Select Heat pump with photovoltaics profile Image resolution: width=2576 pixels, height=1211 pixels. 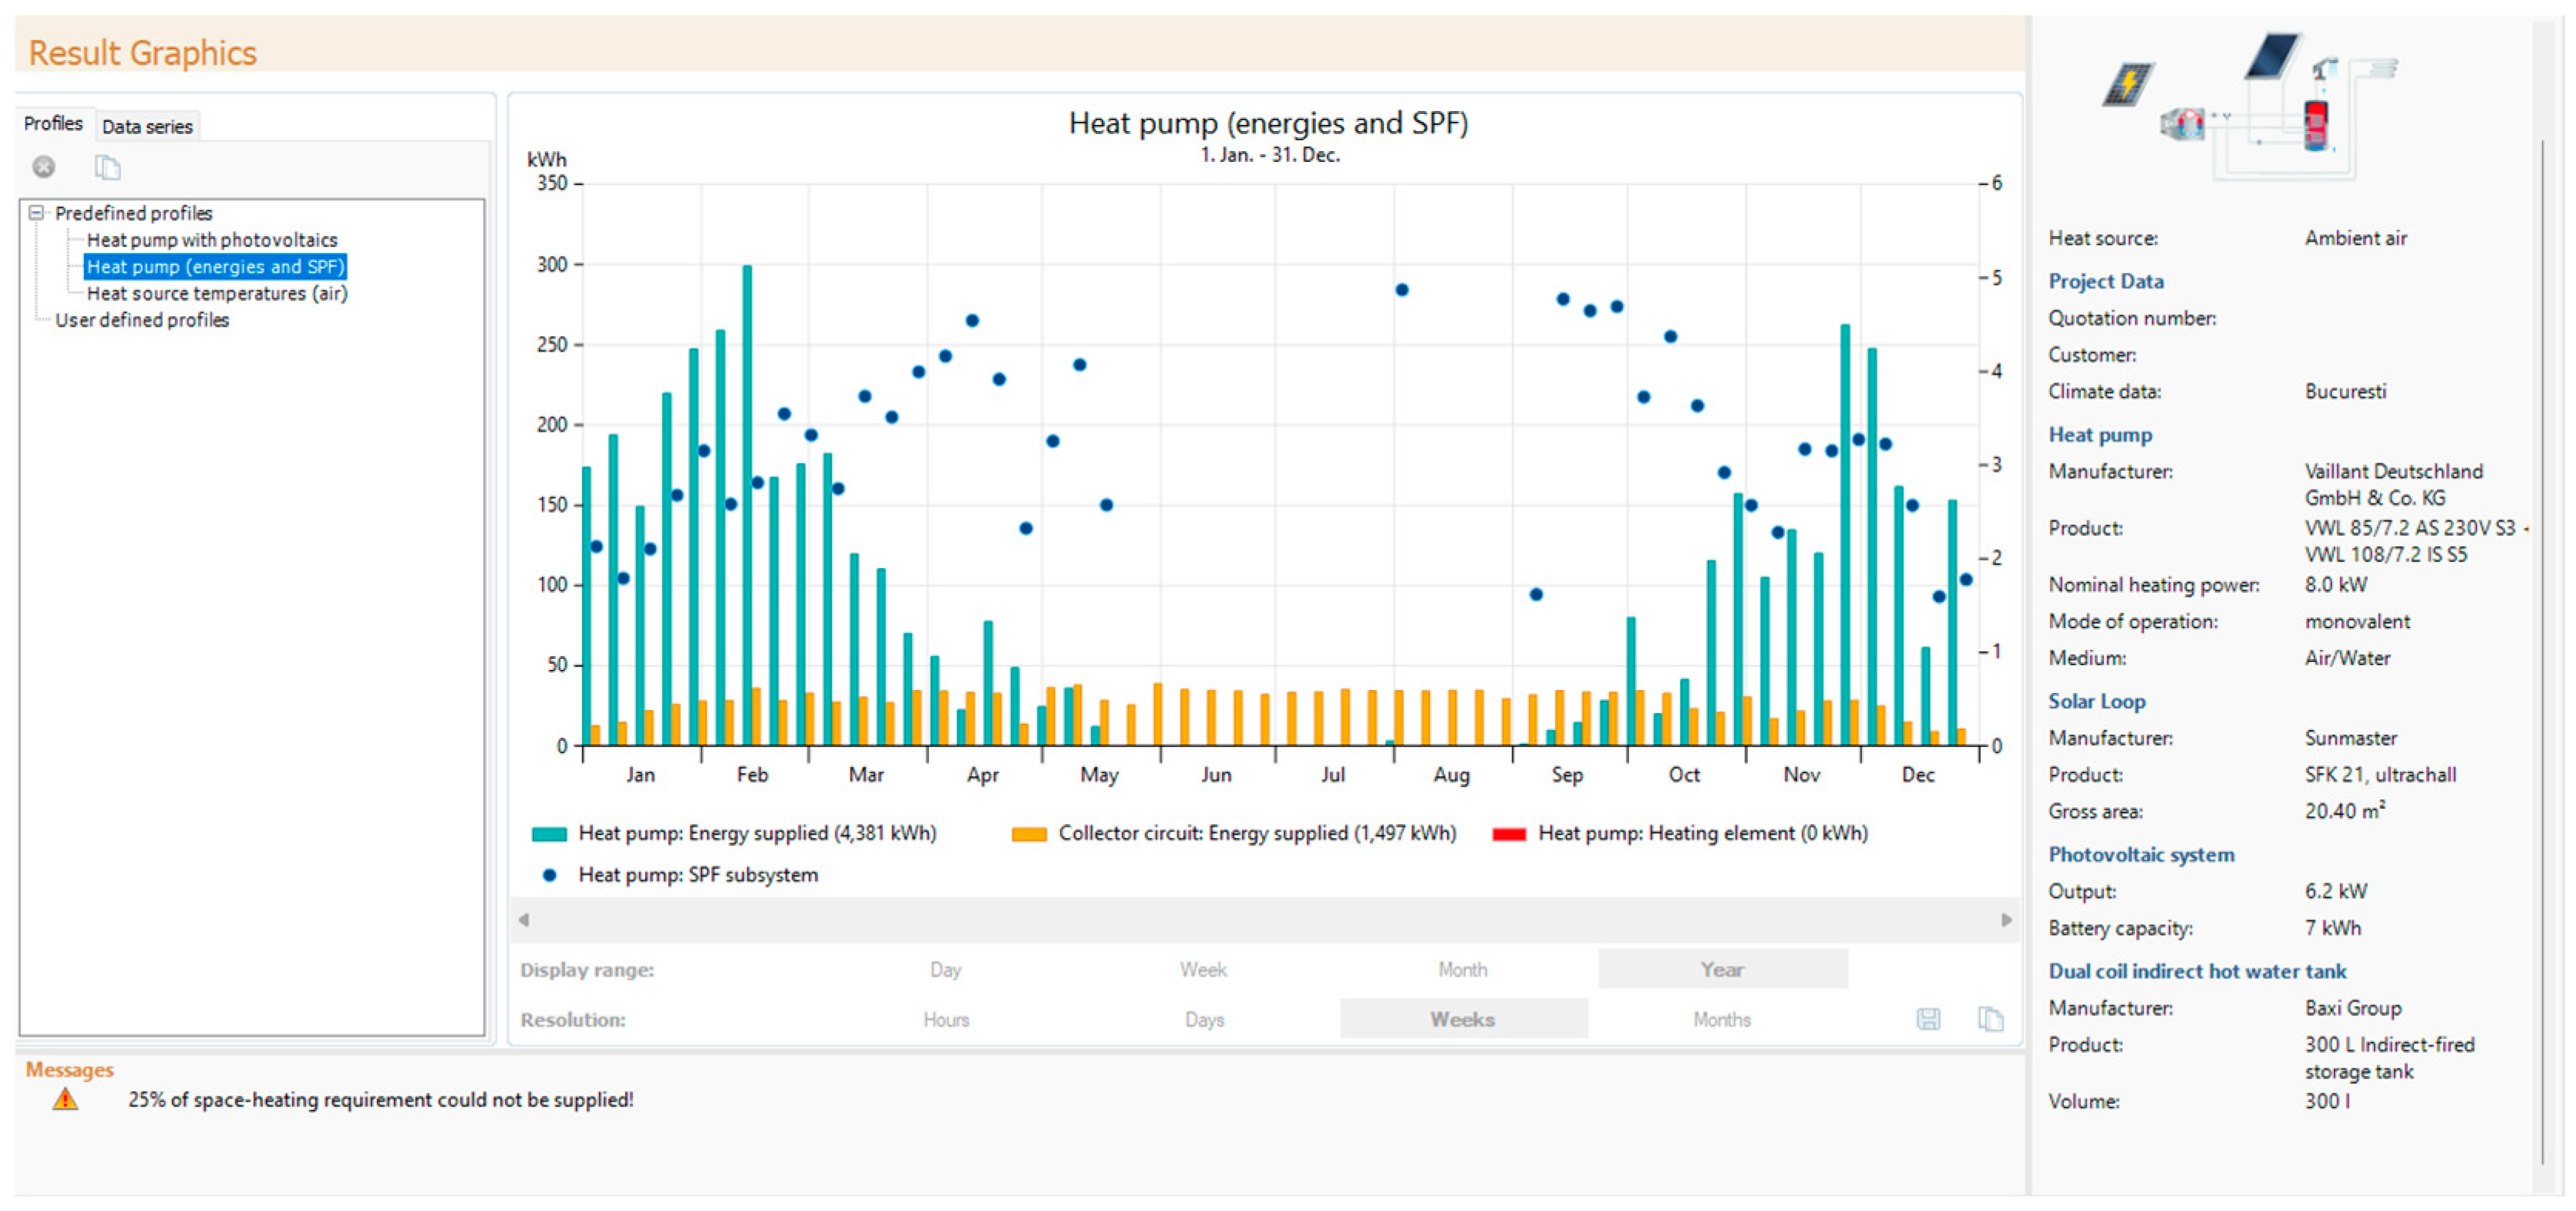click(x=212, y=240)
